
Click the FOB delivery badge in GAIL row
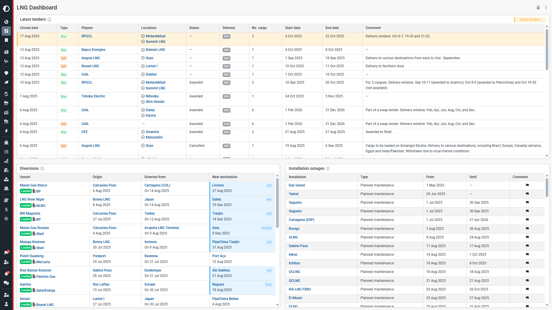(226, 124)
